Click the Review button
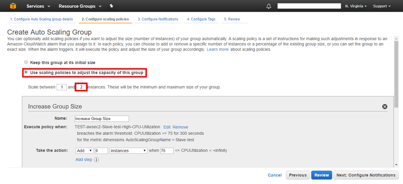Screen dimensions: 403x184 click(322, 175)
